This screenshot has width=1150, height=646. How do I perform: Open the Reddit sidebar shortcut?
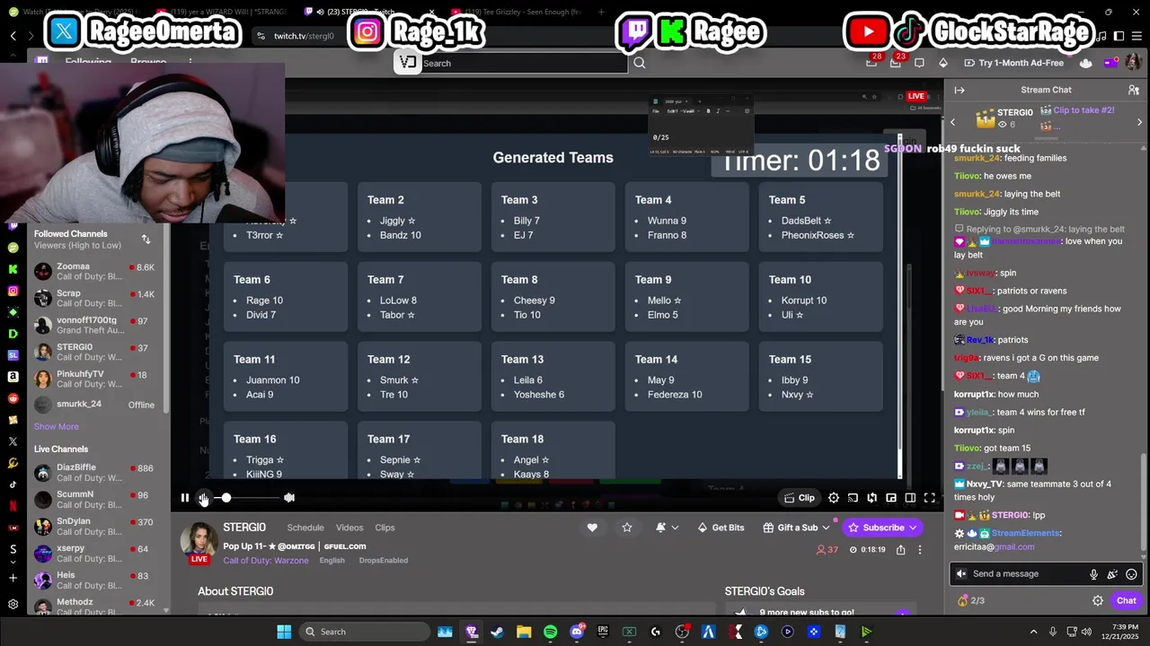[x=13, y=398]
